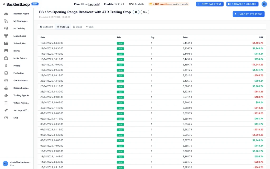Go to My Strategies page
Image resolution: width=270 pixels, height=169 pixels.
point(20,21)
